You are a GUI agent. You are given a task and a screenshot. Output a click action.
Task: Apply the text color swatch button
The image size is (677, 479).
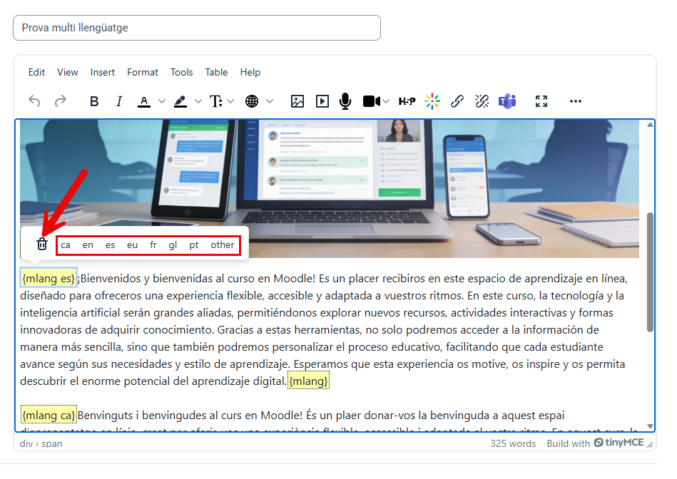point(144,101)
